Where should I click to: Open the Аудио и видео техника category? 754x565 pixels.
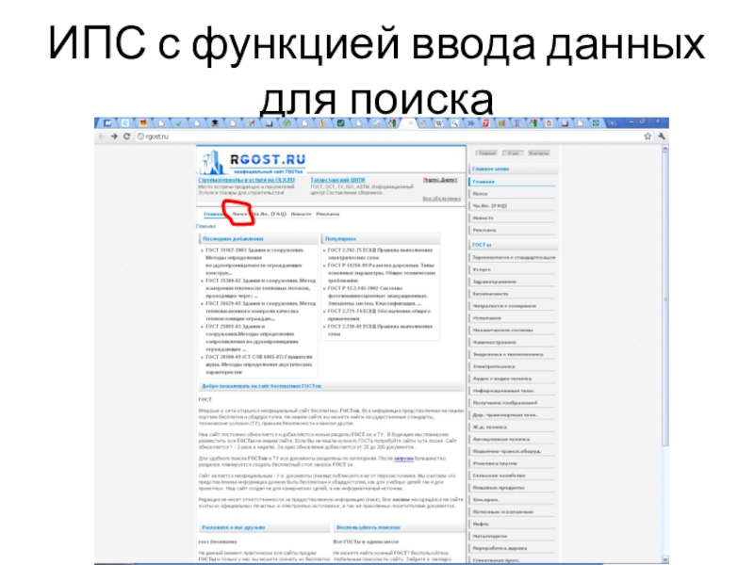[x=512, y=379]
